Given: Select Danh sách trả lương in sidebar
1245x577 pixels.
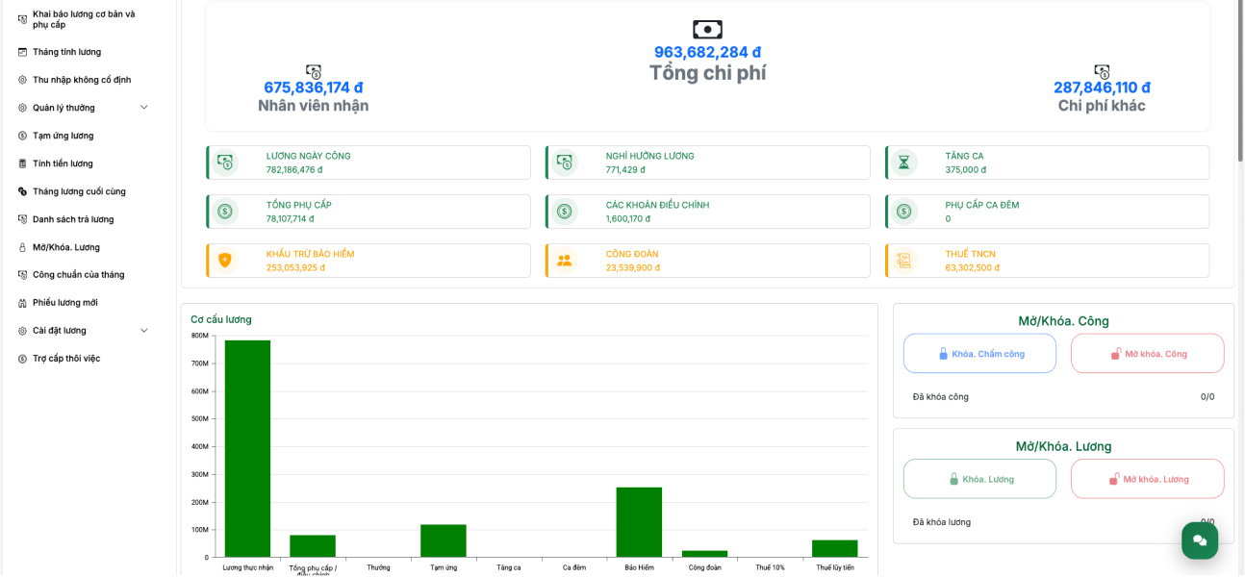Looking at the screenshot, I should [x=73, y=219].
